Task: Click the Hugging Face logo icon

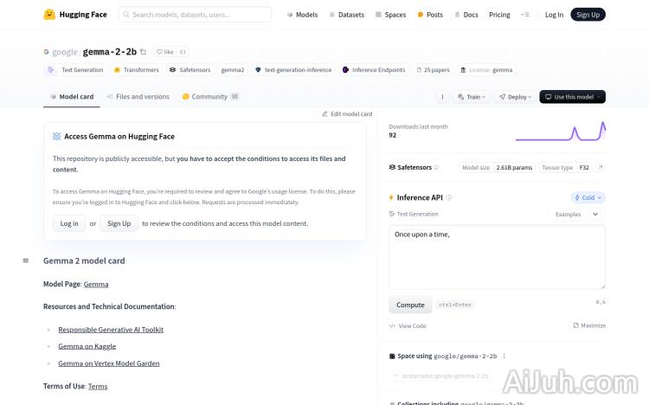Action: [x=49, y=15]
